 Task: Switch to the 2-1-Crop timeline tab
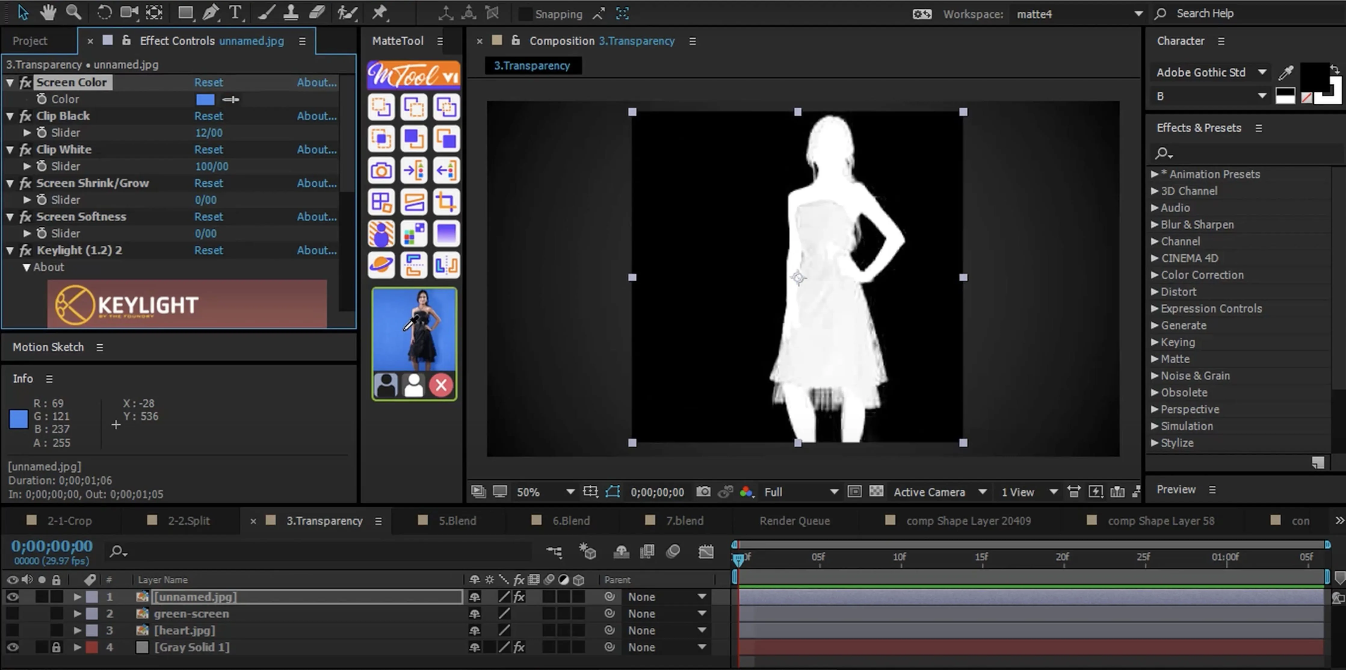[x=69, y=521]
